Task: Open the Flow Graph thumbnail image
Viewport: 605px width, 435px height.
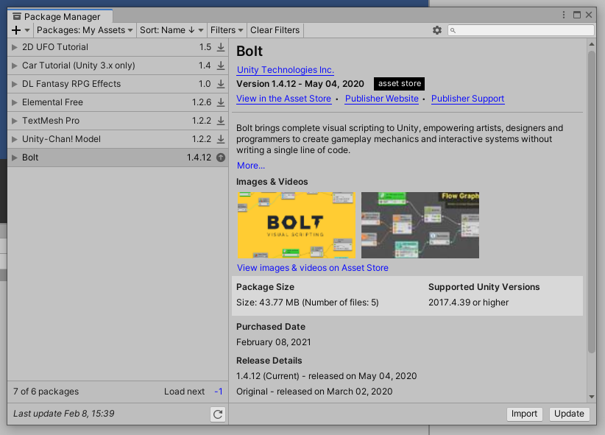Action: click(420, 225)
